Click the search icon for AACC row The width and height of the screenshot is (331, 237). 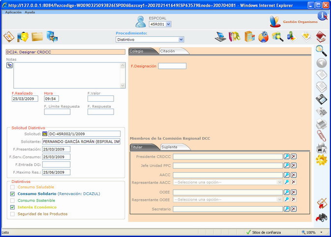(286, 175)
